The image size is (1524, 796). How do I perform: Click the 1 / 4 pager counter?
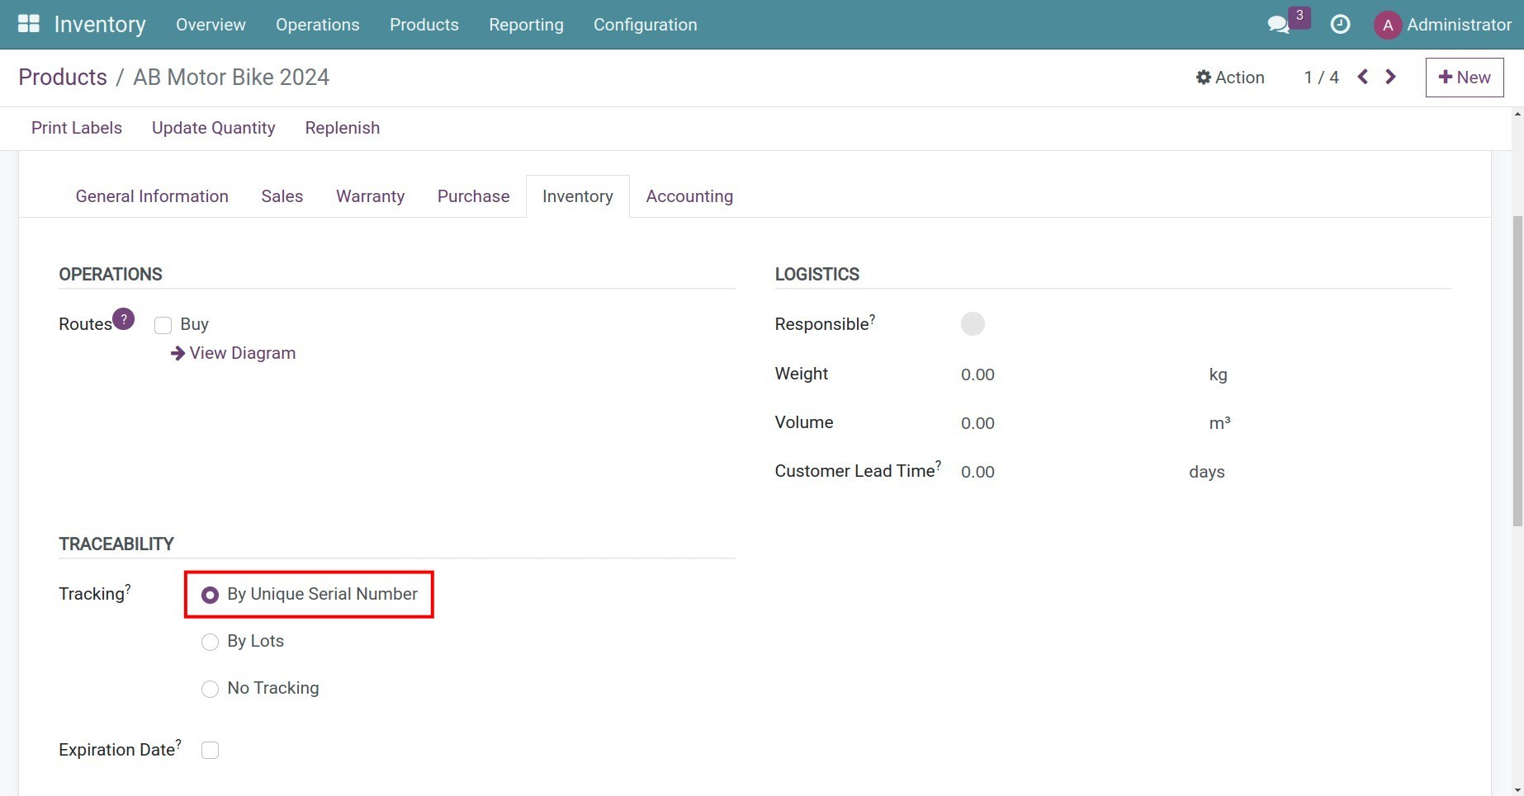[1321, 78]
